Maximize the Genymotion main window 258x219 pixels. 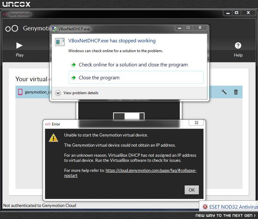236,13
